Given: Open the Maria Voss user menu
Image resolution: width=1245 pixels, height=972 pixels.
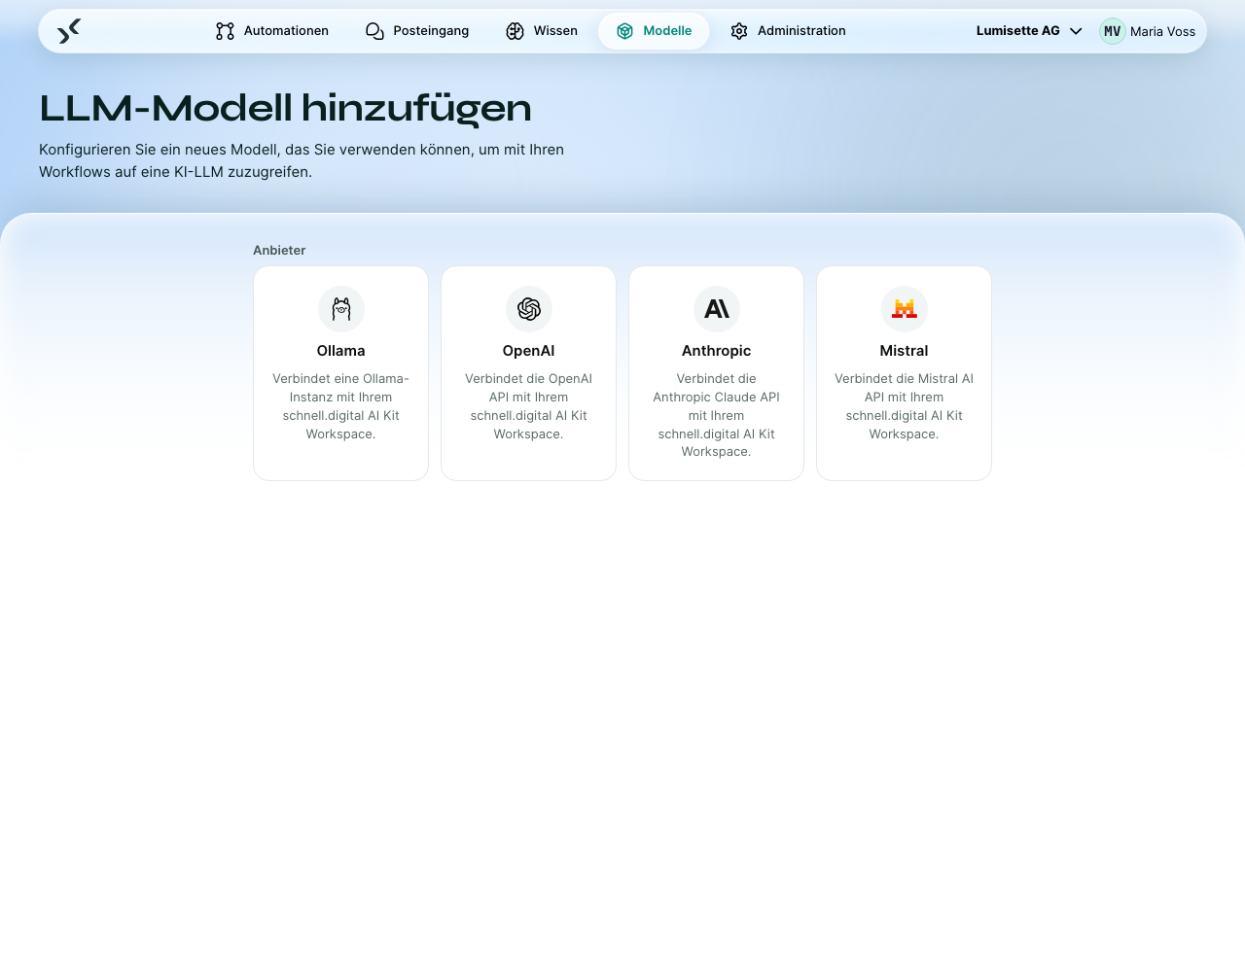Looking at the screenshot, I should (x=1148, y=31).
